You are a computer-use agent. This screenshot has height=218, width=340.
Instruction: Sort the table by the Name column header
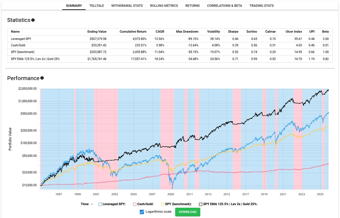point(15,32)
